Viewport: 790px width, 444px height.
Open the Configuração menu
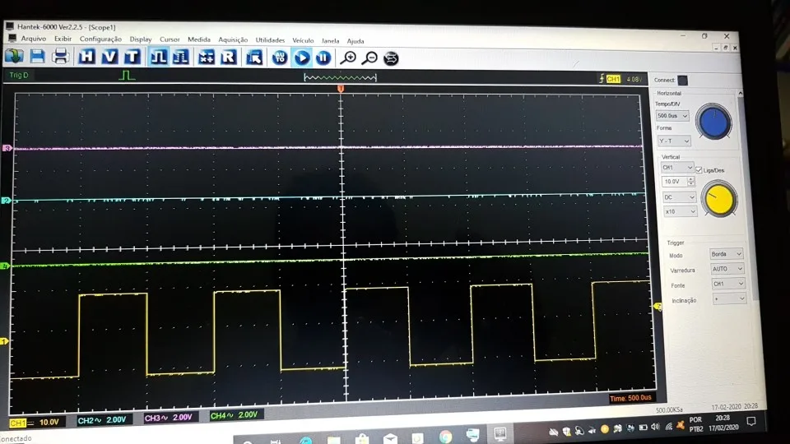pyautogui.click(x=100, y=39)
